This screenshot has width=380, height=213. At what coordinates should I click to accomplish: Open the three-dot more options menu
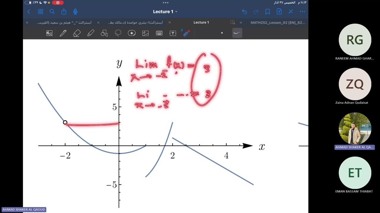tap(303, 12)
